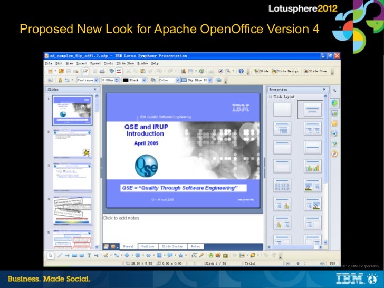Screen dimensions: 384x288
Task: Choose the Text T tool
Action: tap(89, 255)
